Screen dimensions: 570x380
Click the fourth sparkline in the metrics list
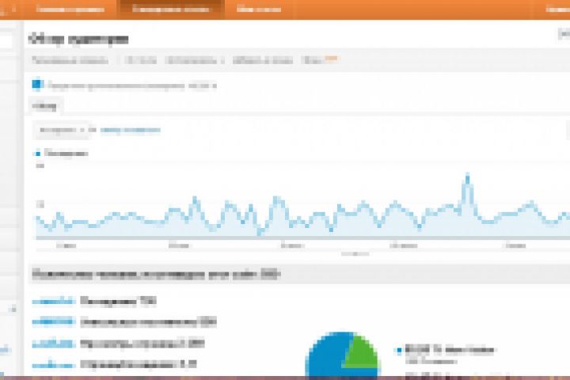coord(54,364)
